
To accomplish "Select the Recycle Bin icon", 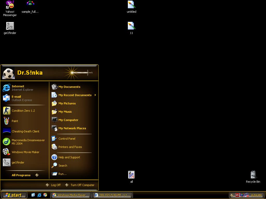I will [253, 177].
